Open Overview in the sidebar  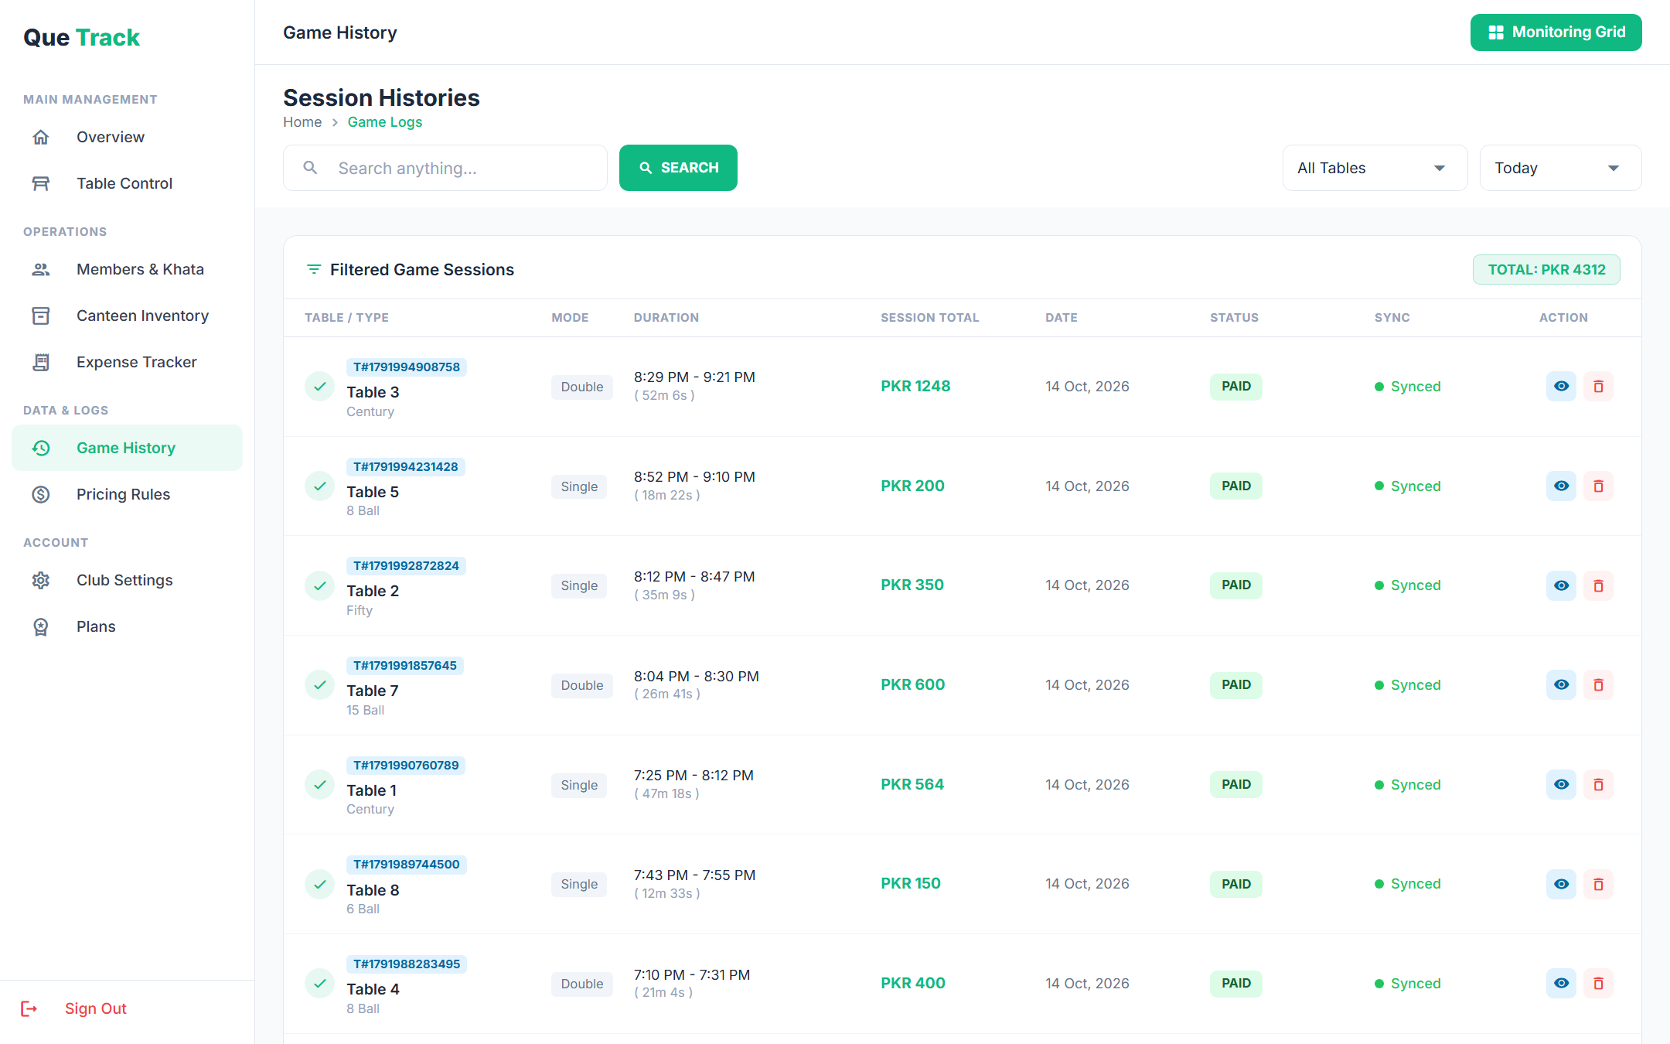pyautogui.click(x=127, y=137)
